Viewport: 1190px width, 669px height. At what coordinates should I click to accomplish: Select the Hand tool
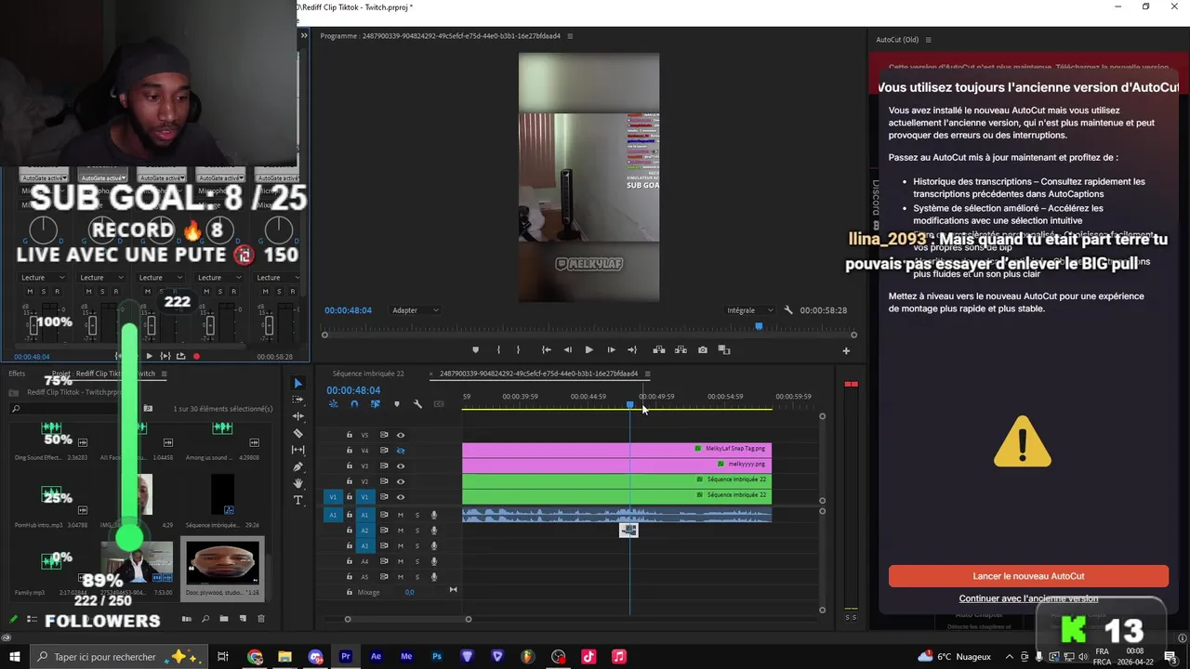298,483
